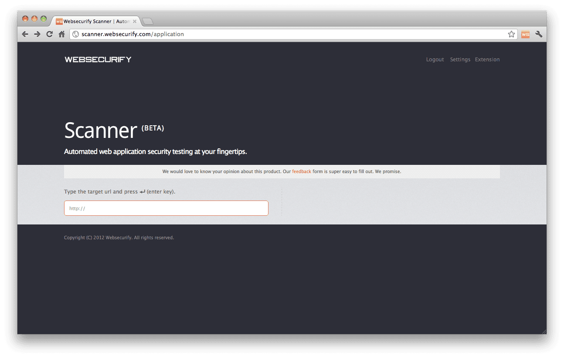
Task: Minimize the window with the yellow button
Action: 34,19
